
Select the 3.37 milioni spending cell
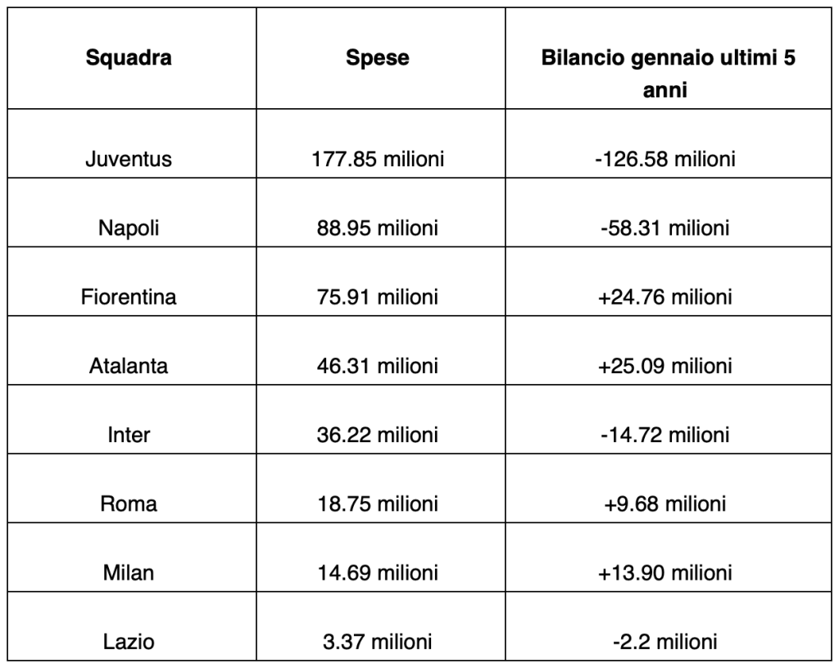point(377,641)
